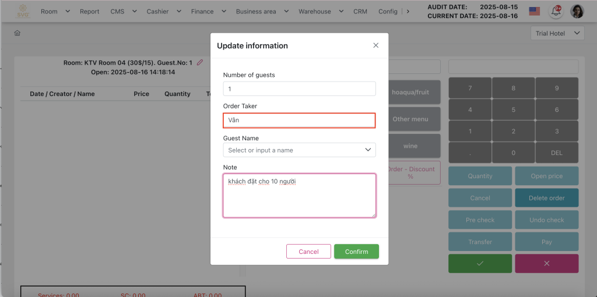Open the Trial Hotel selector dropdown
The width and height of the screenshot is (597, 297).
558,33
